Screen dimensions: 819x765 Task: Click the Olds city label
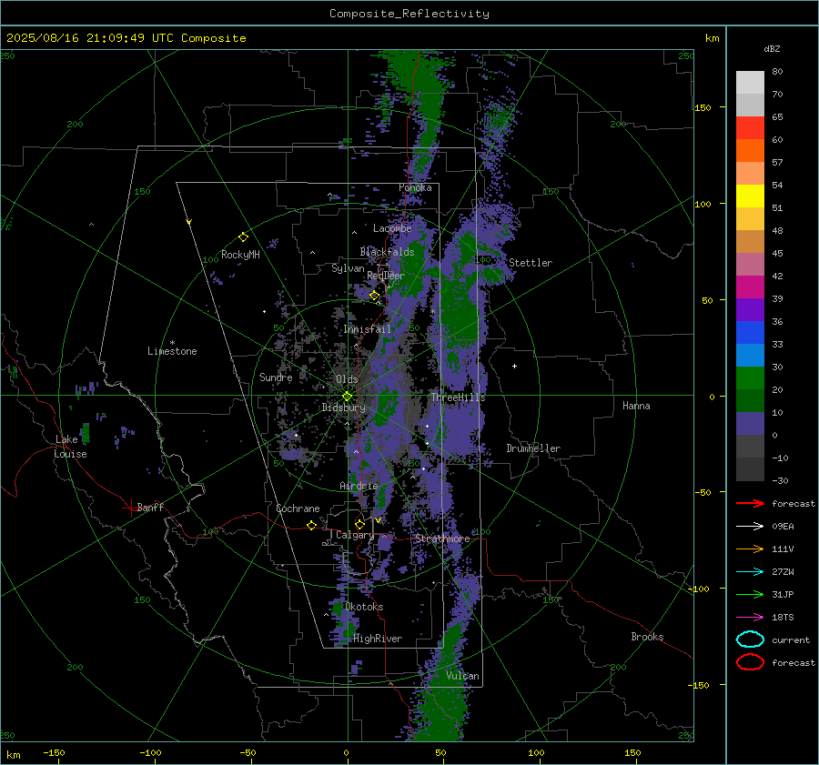(347, 379)
